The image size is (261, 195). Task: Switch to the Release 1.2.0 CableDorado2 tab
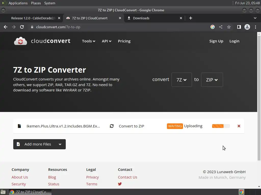(x=33, y=18)
